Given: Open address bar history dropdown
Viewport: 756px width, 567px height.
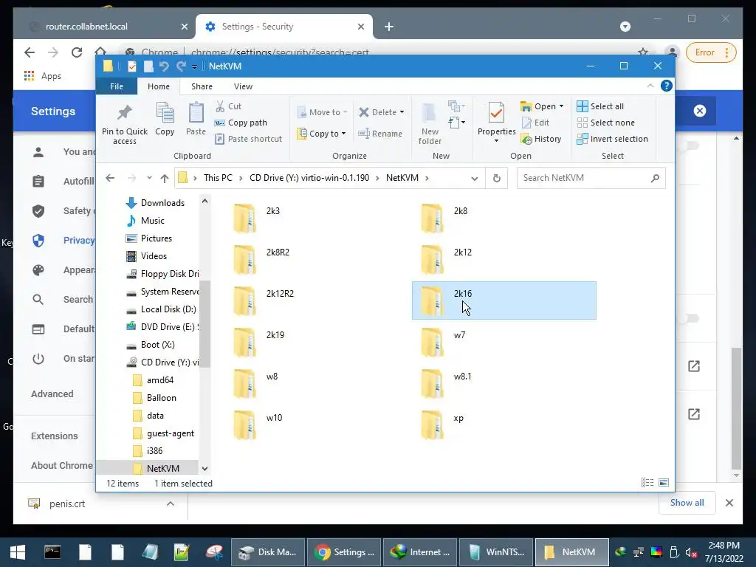Looking at the screenshot, I should 475,179.
